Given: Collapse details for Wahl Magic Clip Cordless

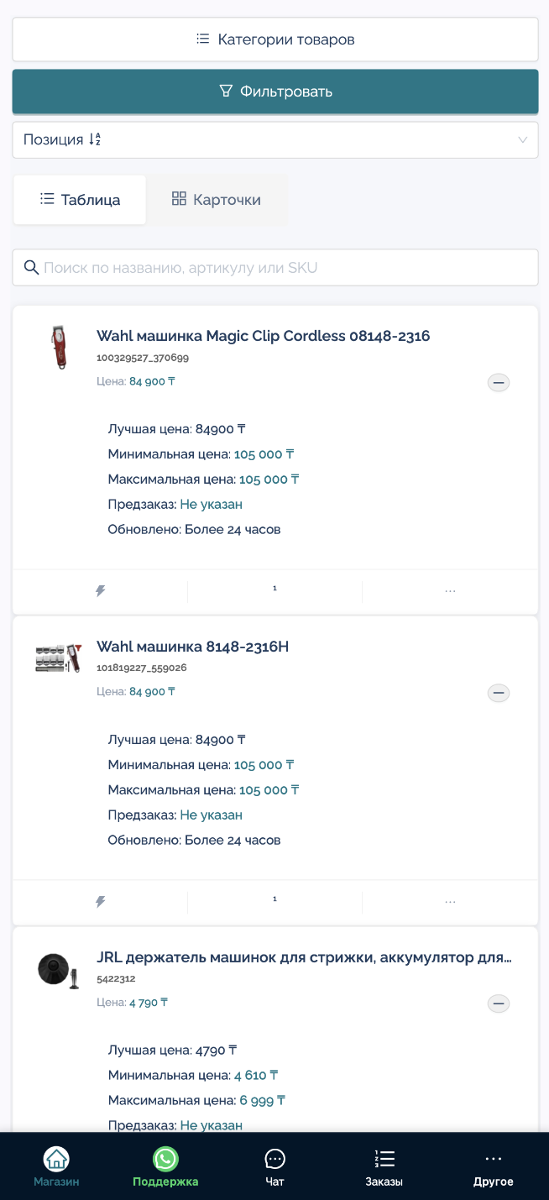Looking at the screenshot, I should [x=499, y=382].
